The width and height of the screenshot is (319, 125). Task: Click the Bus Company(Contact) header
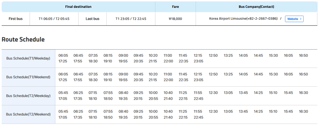(x=256, y=7)
